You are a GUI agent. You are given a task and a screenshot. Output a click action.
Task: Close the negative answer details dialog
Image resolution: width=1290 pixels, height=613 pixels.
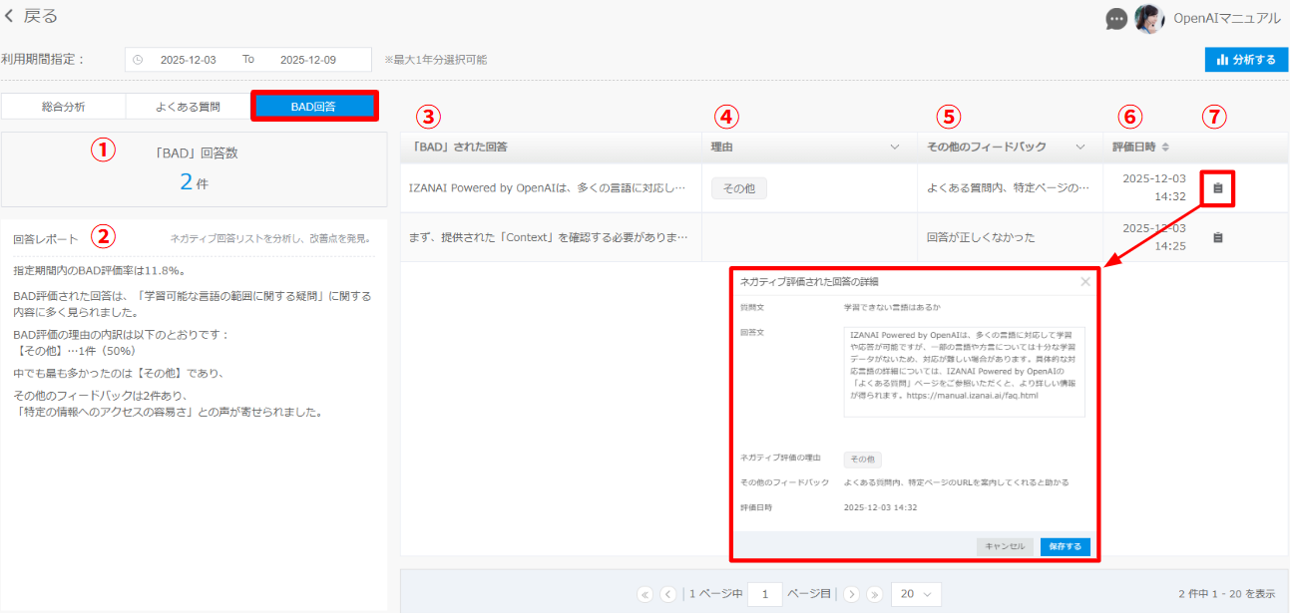coord(1085,282)
